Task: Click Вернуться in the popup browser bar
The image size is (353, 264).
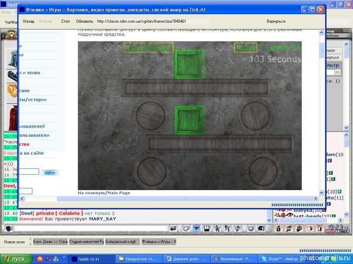Action: [276, 21]
